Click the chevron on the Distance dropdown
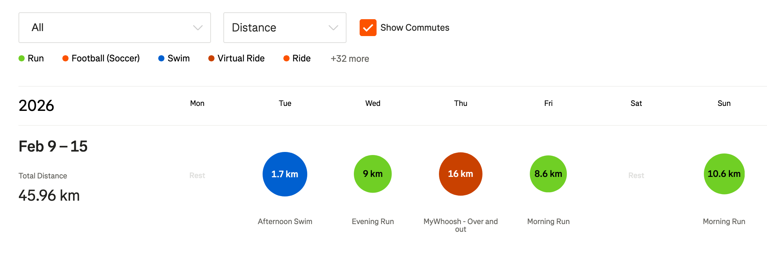 pyautogui.click(x=333, y=28)
